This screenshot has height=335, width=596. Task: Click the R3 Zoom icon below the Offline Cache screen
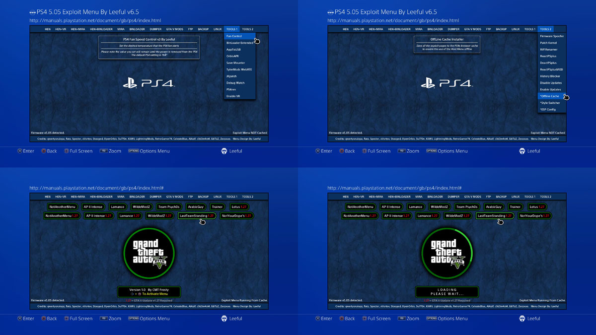pyautogui.click(x=401, y=151)
